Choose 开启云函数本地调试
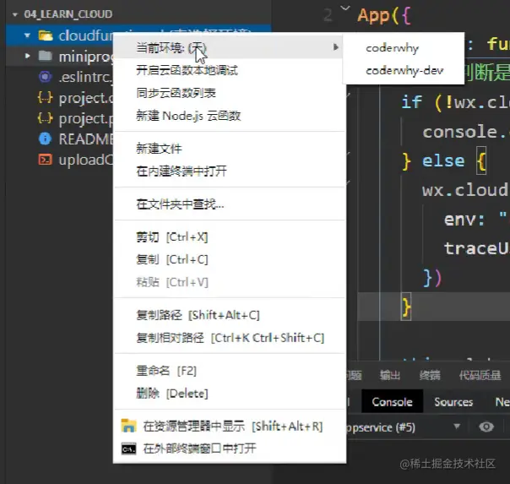Viewport: 510px width, 484px height. pos(187,70)
